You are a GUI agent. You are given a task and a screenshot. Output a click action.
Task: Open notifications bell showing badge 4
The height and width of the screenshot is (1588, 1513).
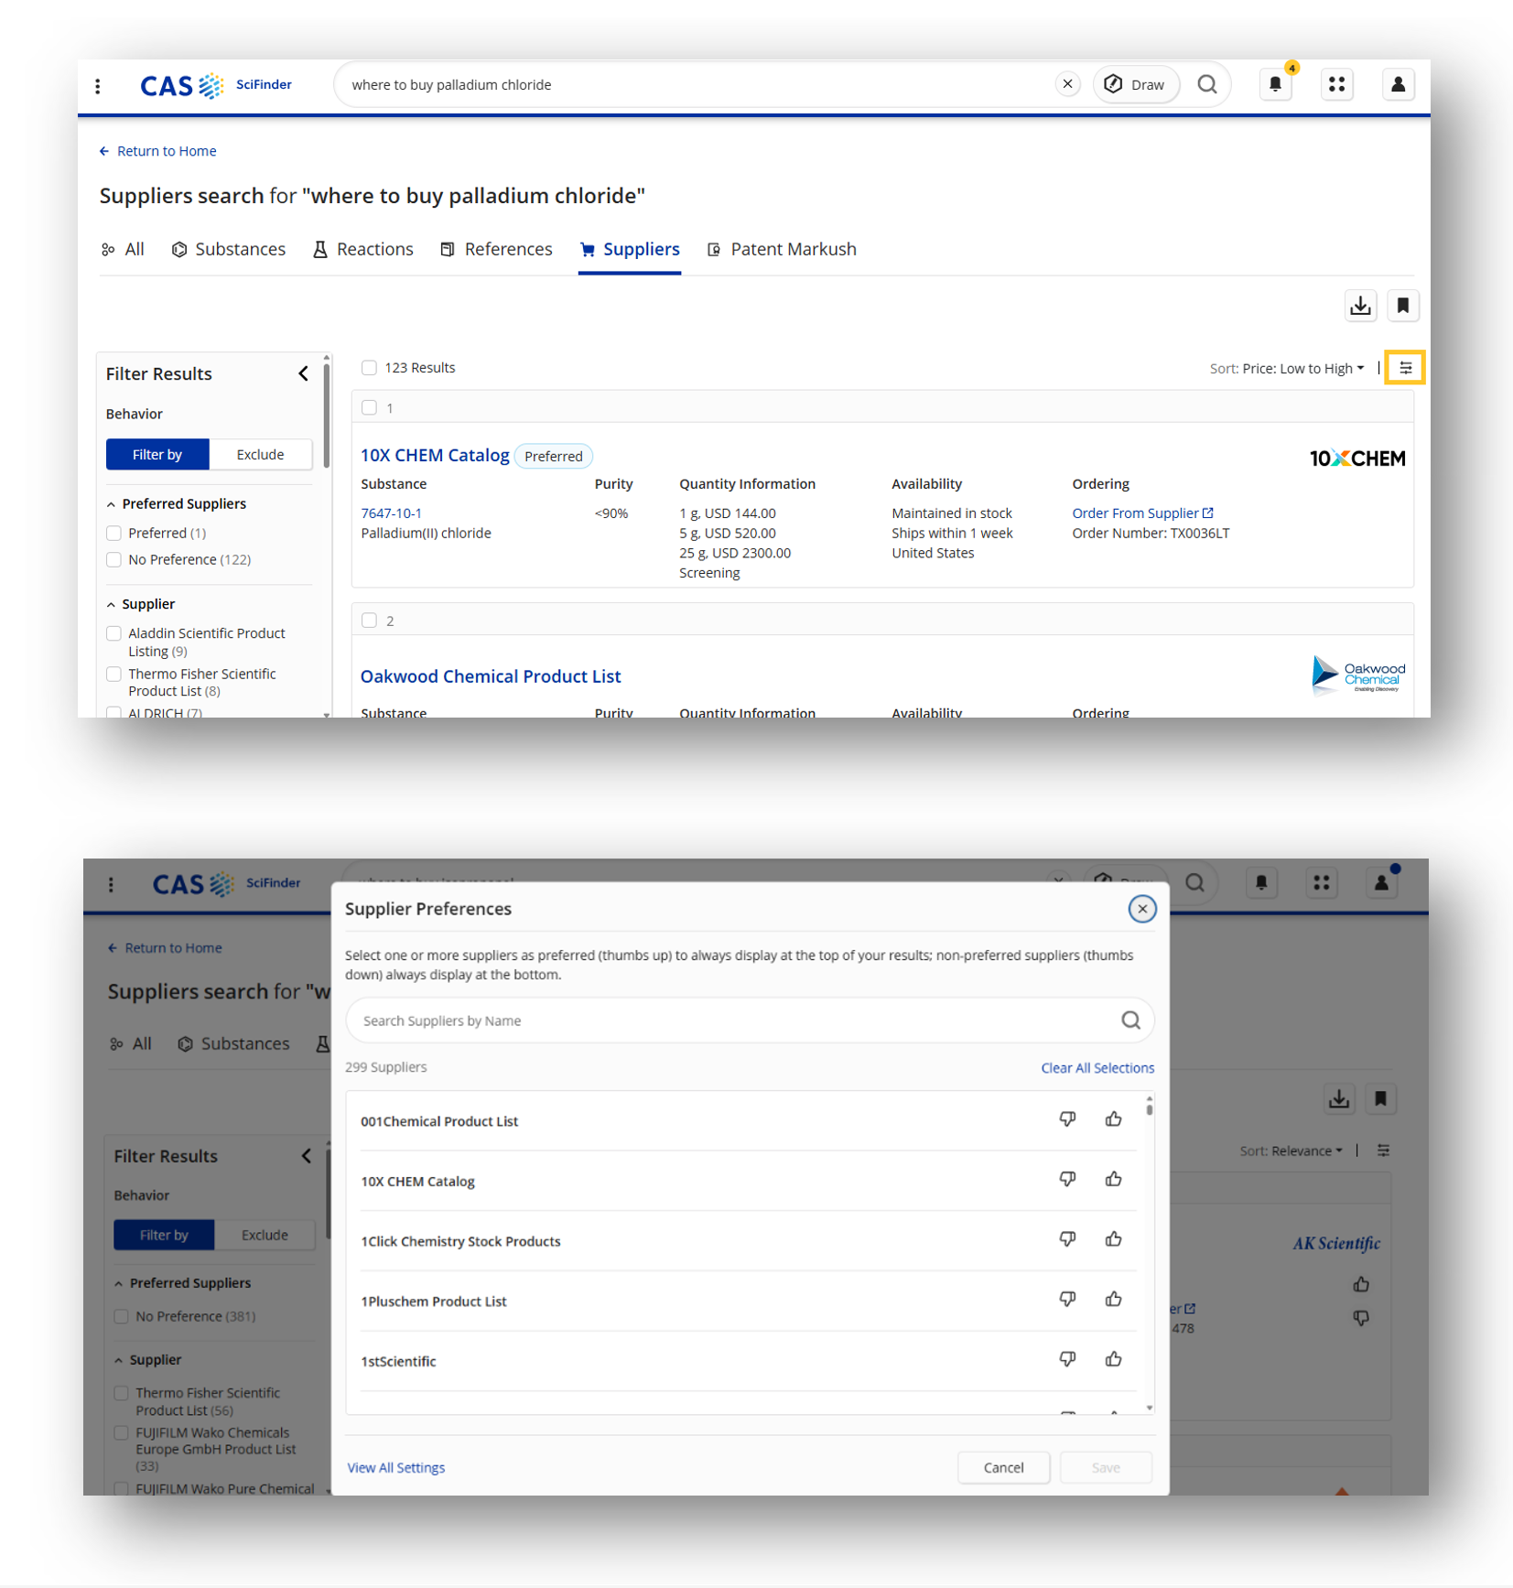tap(1275, 84)
